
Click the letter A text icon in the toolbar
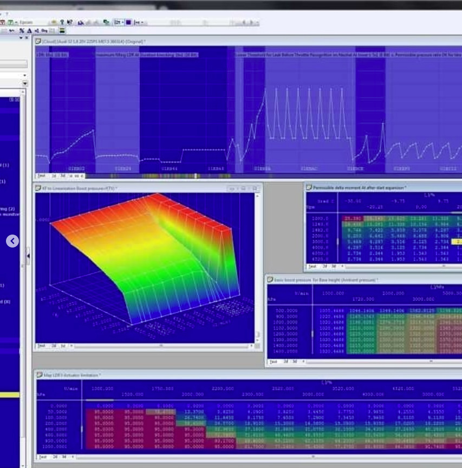point(29,31)
